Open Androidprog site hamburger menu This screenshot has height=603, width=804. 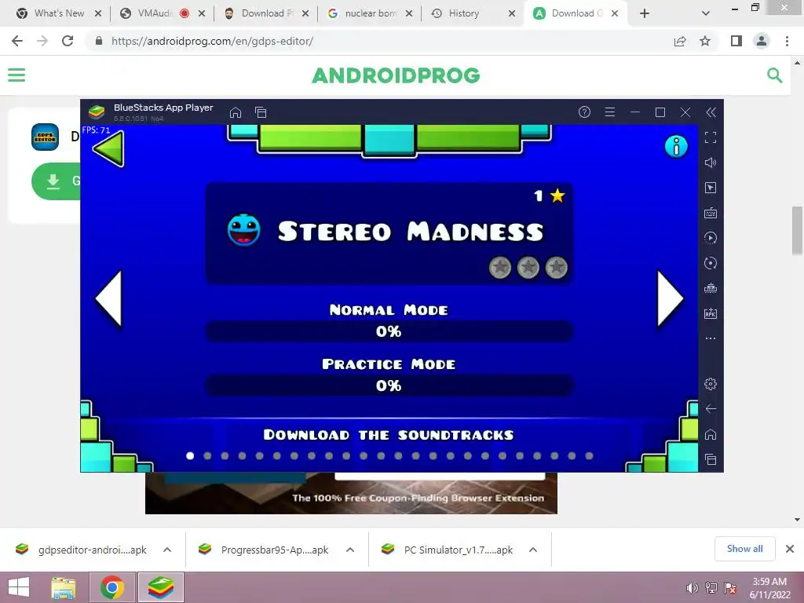16,75
